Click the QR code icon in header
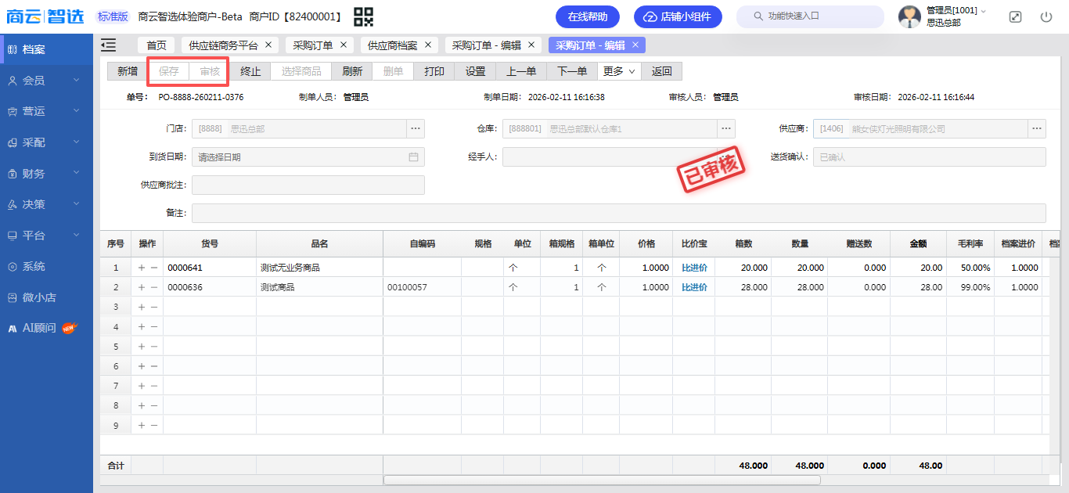 coord(363,16)
